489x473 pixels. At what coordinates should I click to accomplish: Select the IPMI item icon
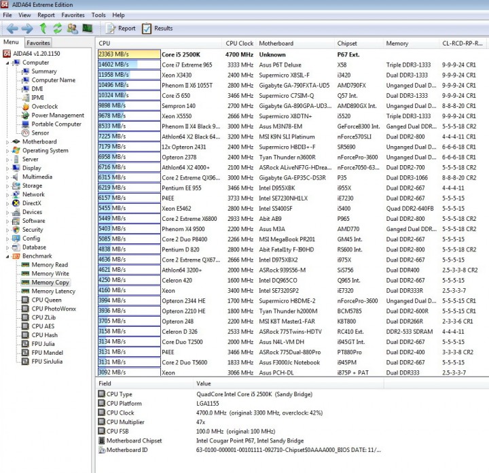pyautogui.click(x=26, y=98)
